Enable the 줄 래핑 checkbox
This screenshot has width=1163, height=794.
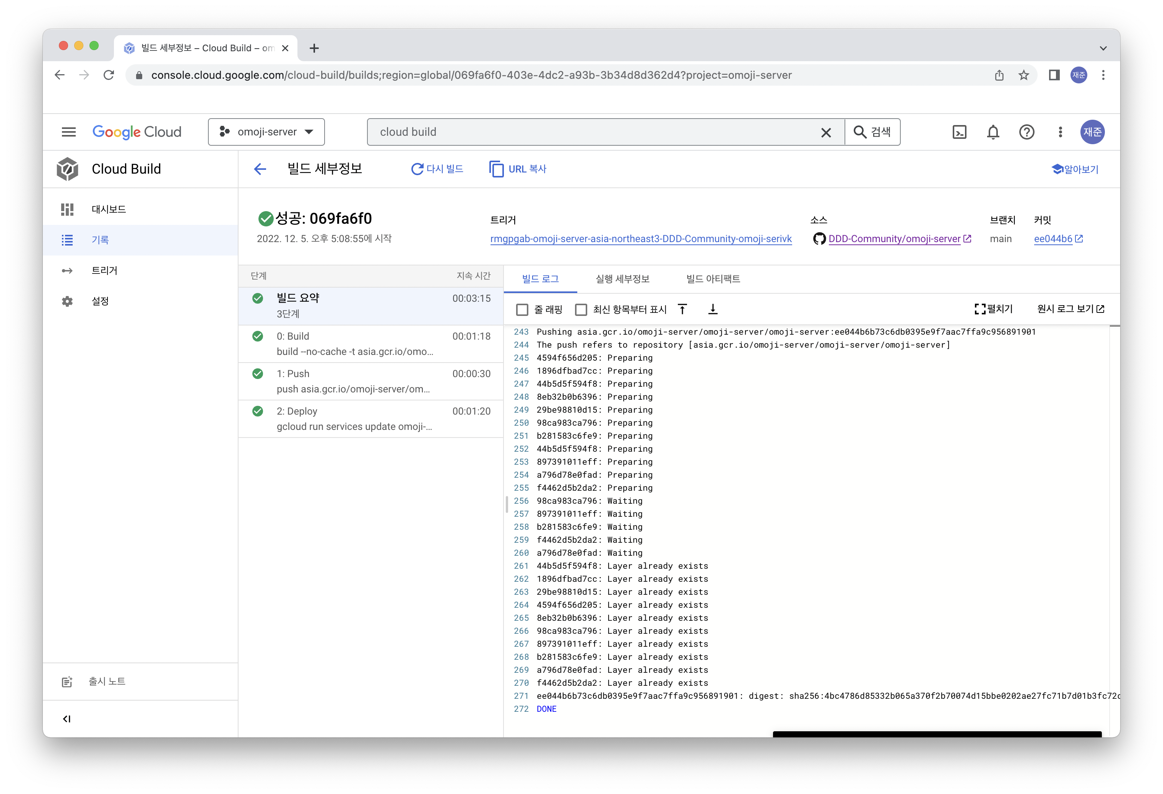tap(522, 310)
